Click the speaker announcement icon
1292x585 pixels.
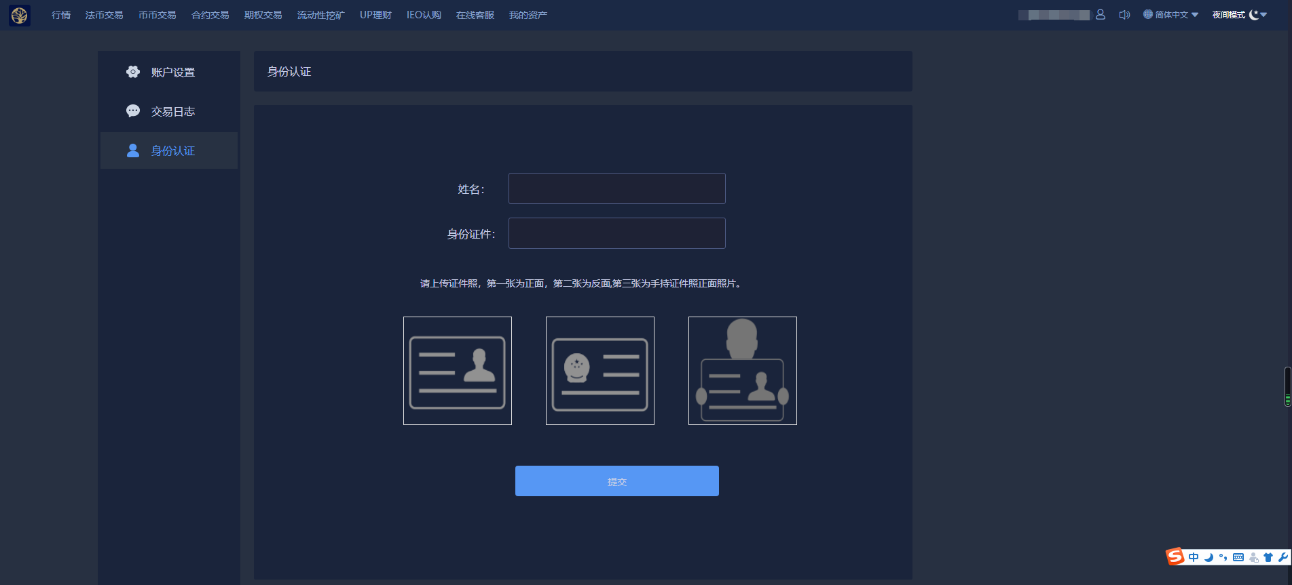point(1124,14)
